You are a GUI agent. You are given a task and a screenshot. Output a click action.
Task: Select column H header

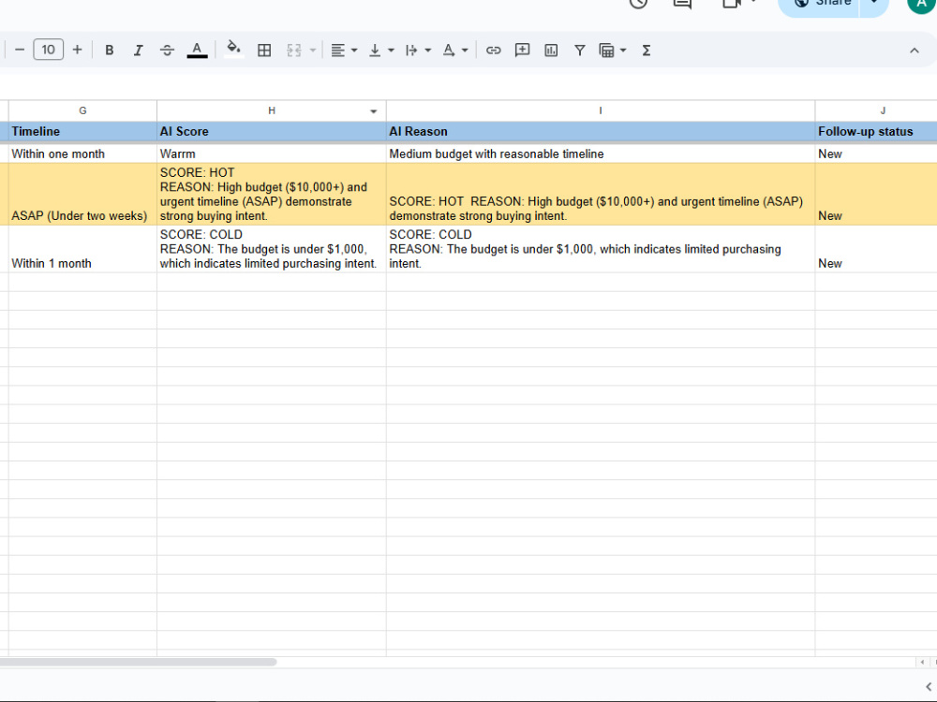tap(272, 110)
